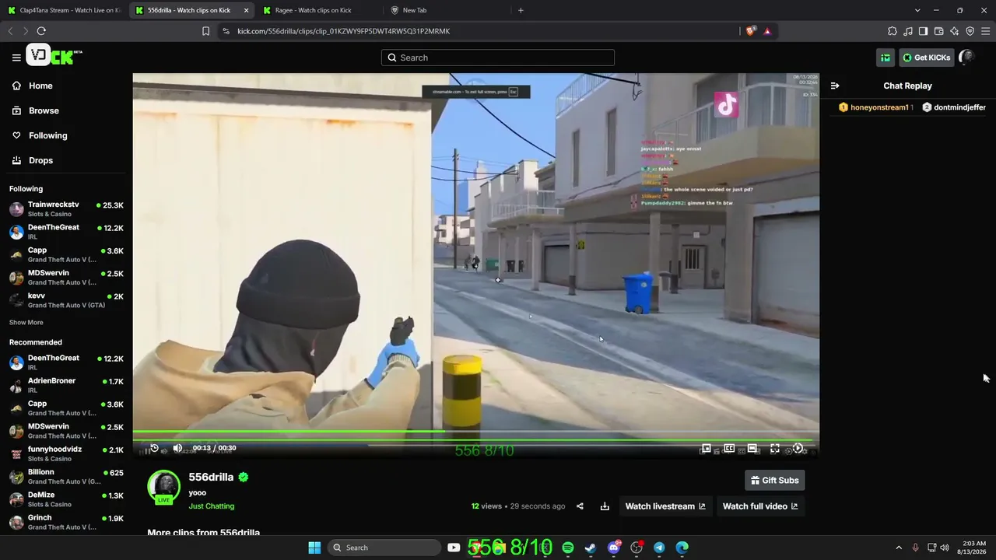
Task: Download the clip
Action: point(605,506)
